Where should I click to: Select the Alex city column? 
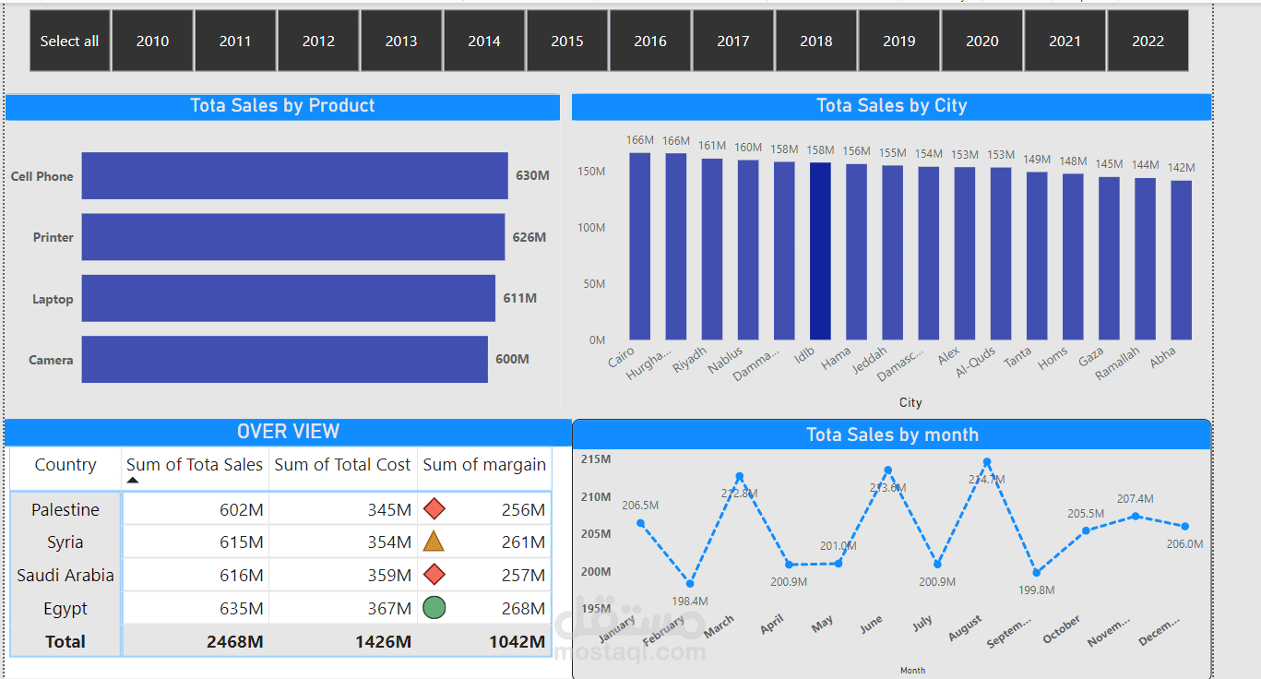pos(965,254)
